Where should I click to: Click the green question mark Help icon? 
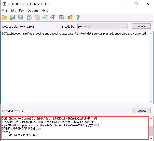coord(78,17)
